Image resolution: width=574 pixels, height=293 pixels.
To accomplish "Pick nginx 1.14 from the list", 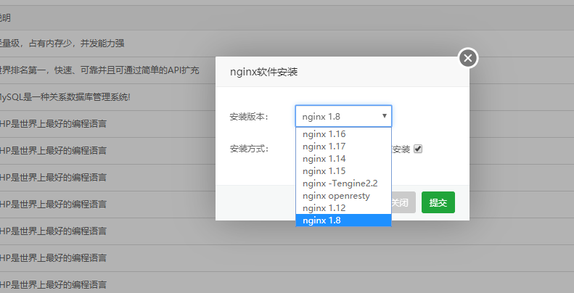I will click(x=343, y=159).
